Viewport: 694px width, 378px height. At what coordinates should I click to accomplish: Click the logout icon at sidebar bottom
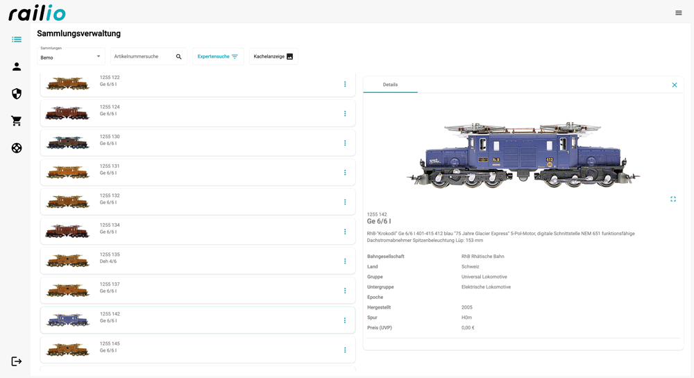17,361
